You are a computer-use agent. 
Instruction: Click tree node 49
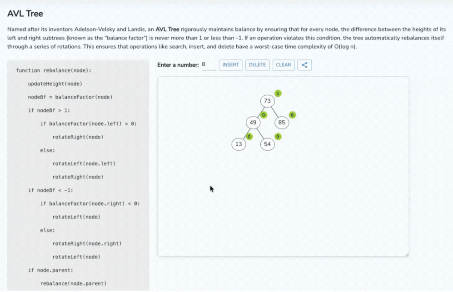(x=253, y=123)
